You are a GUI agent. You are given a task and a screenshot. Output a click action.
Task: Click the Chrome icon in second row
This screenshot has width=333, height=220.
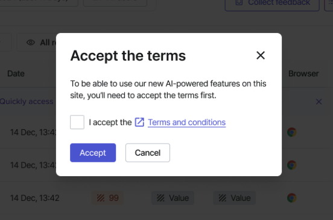(291, 165)
